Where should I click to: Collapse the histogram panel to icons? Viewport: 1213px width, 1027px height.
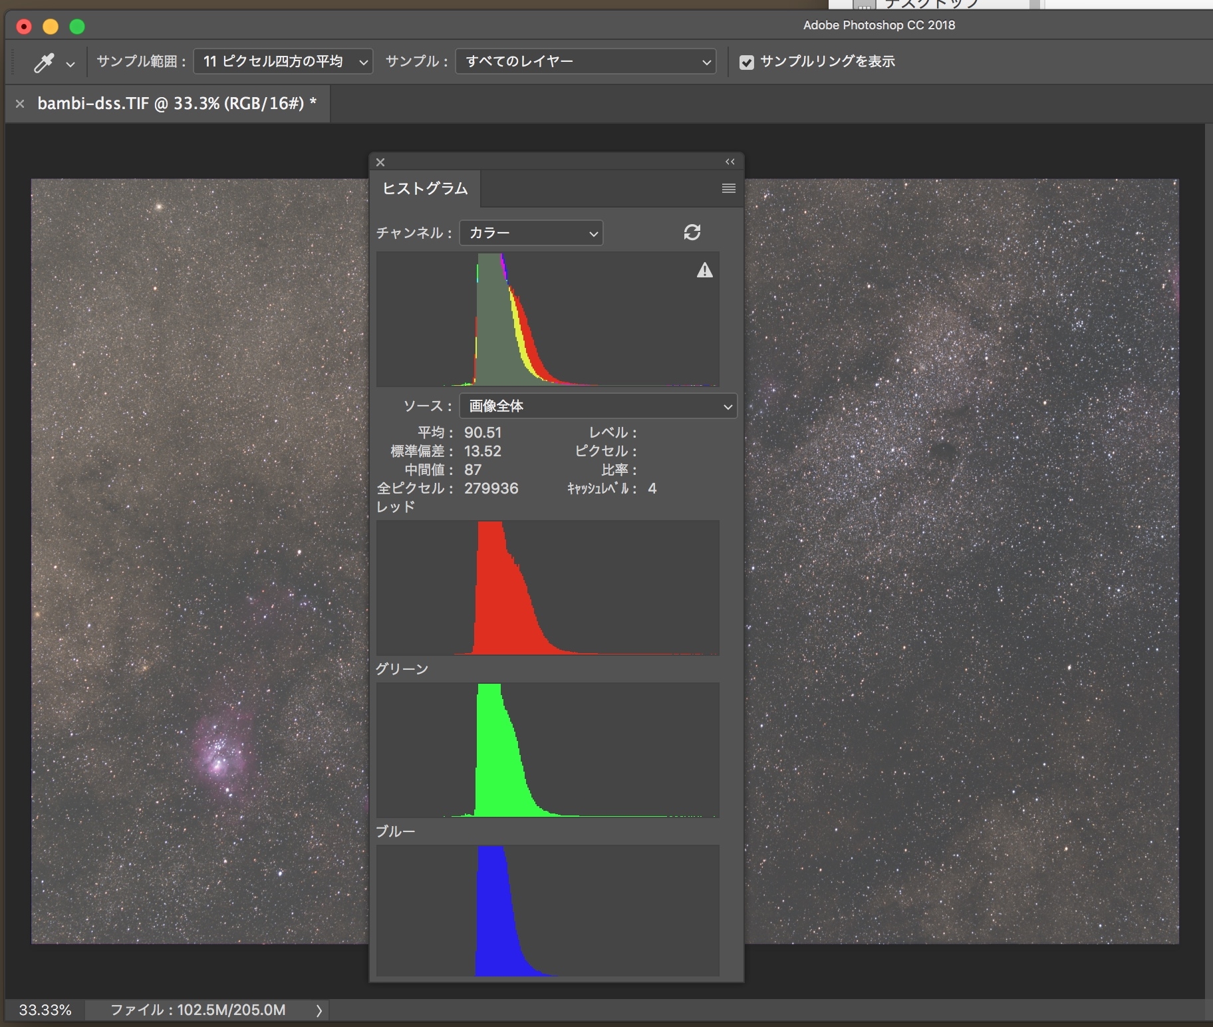pyautogui.click(x=730, y=162)
